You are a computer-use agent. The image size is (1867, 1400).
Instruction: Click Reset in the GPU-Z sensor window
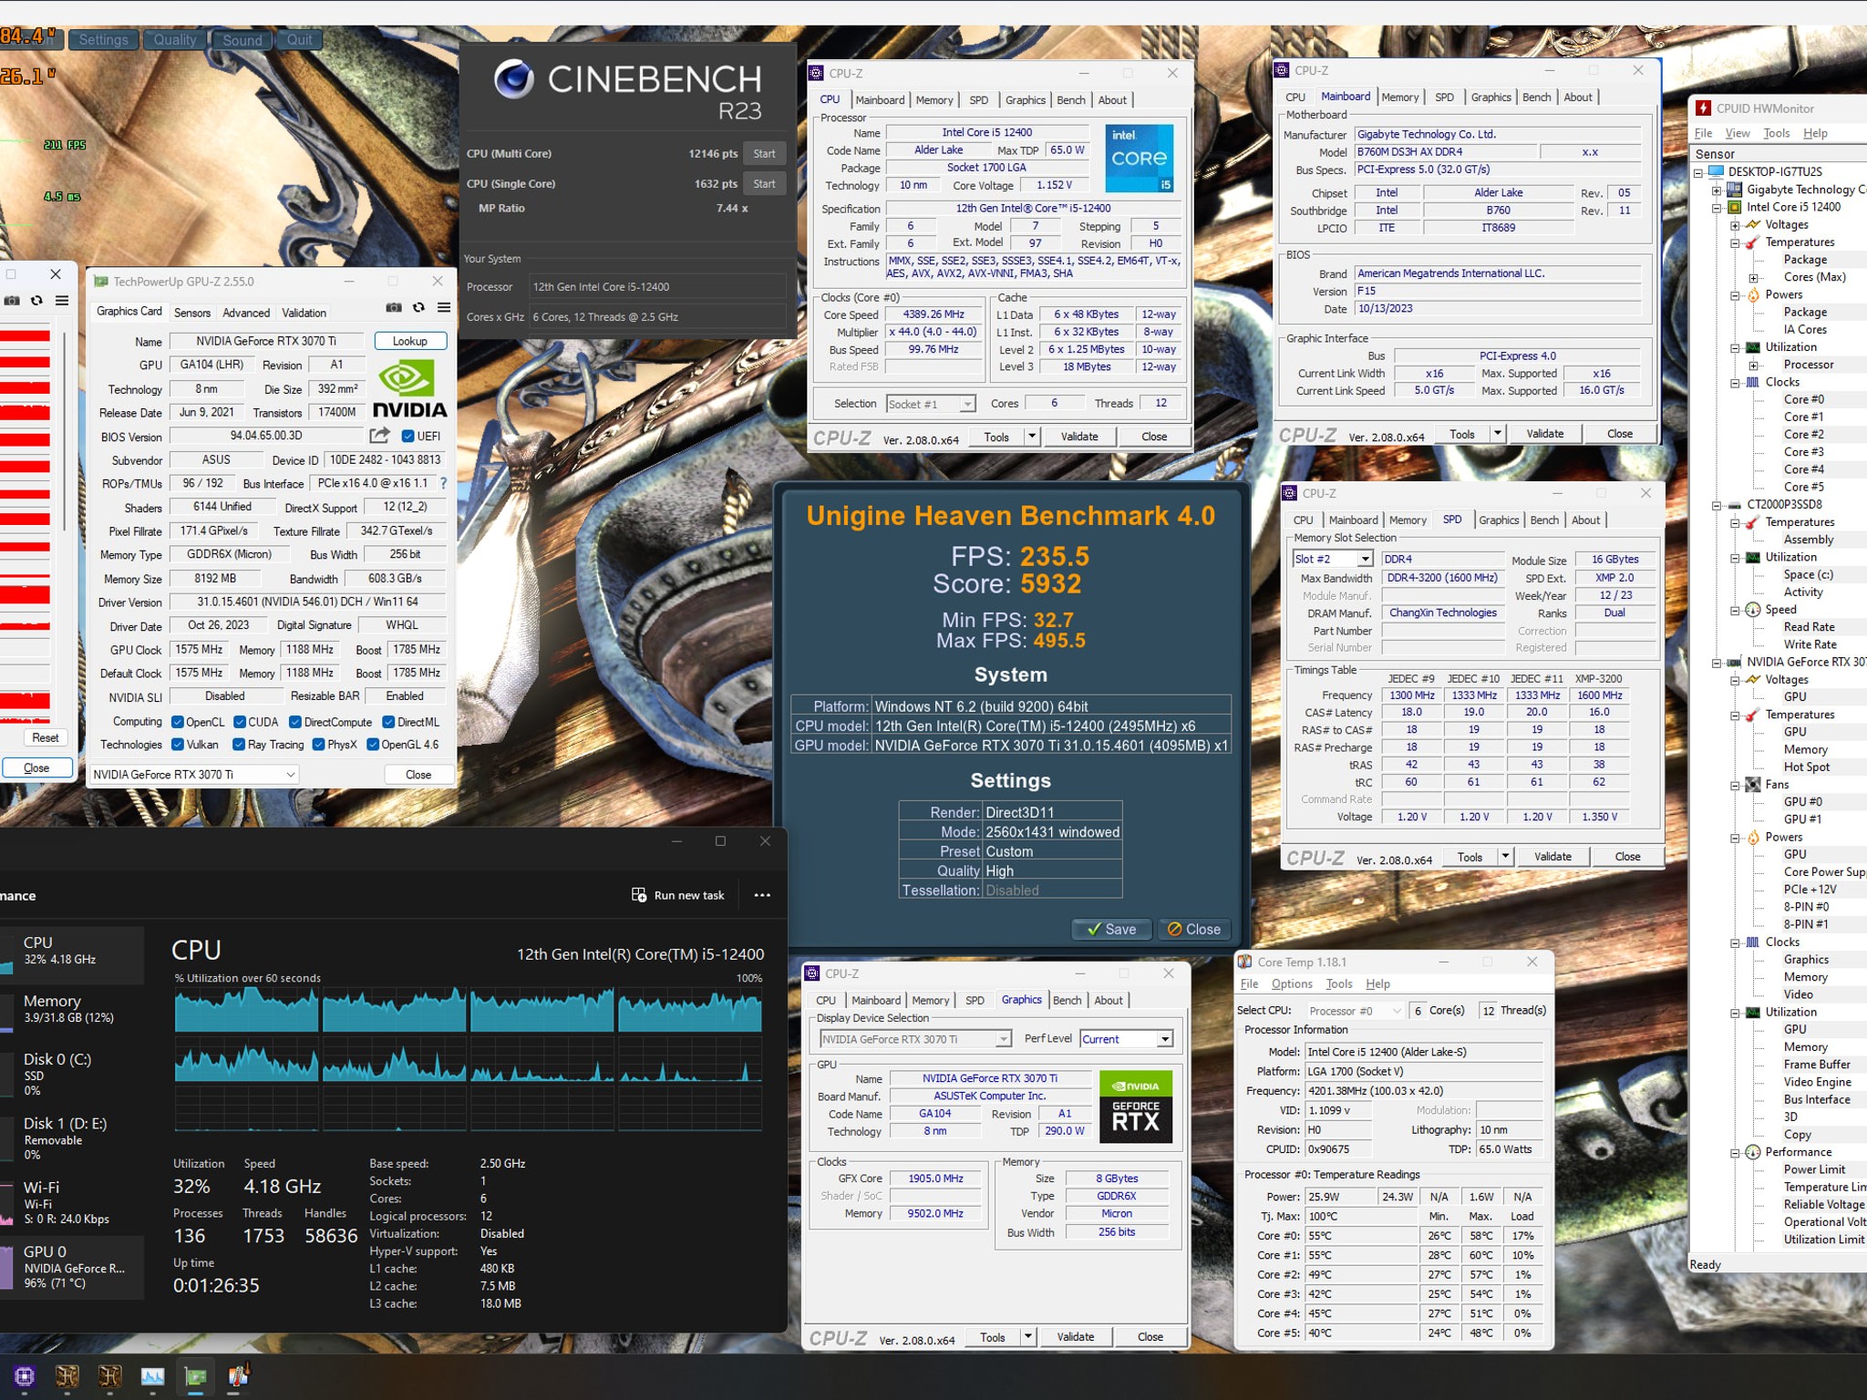pyautogui.click(x=45, y=738)
